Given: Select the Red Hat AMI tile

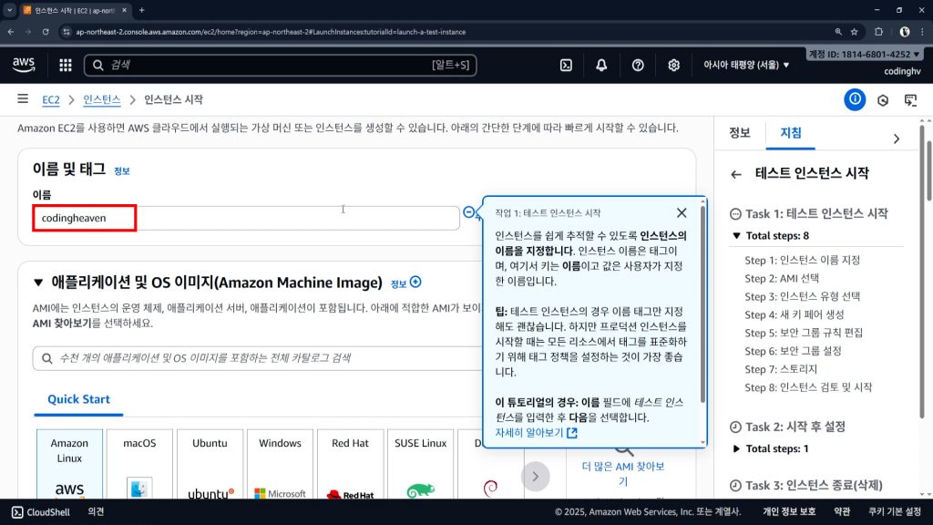Looking at the screenshot, I should pyautogui.click(x=350, y=464).
